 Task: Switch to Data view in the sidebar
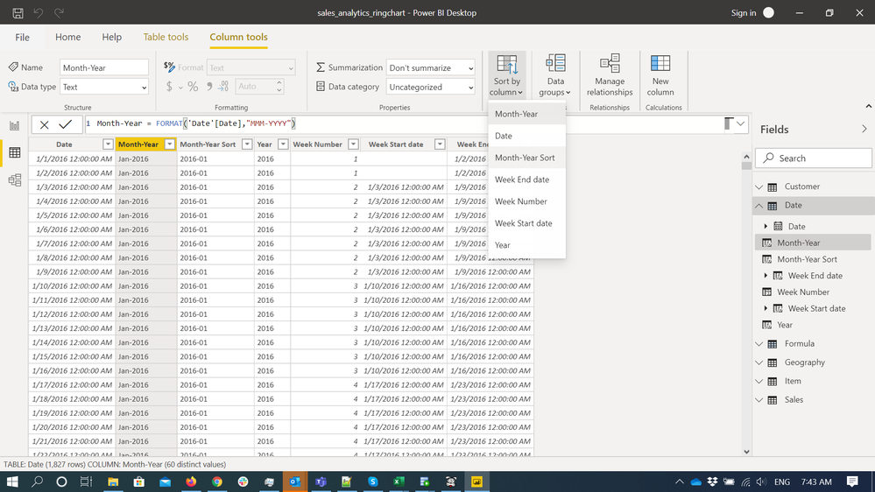point(15,153)
